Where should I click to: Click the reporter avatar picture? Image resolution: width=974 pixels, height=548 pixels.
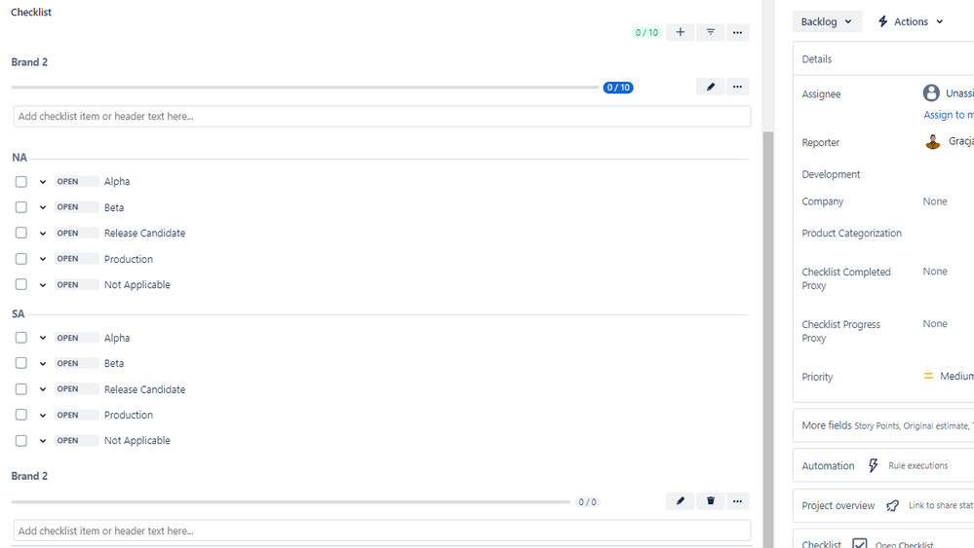[x=932, y=142]
